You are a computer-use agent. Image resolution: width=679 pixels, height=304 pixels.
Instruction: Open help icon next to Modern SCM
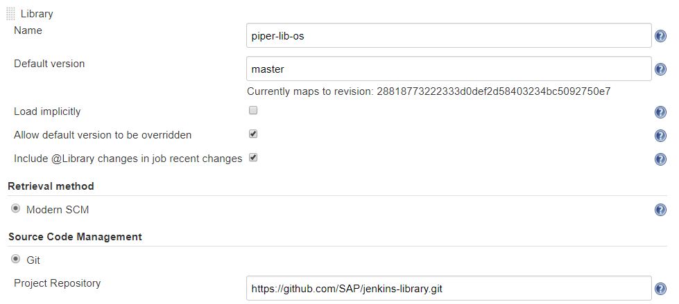click(660, 210)
